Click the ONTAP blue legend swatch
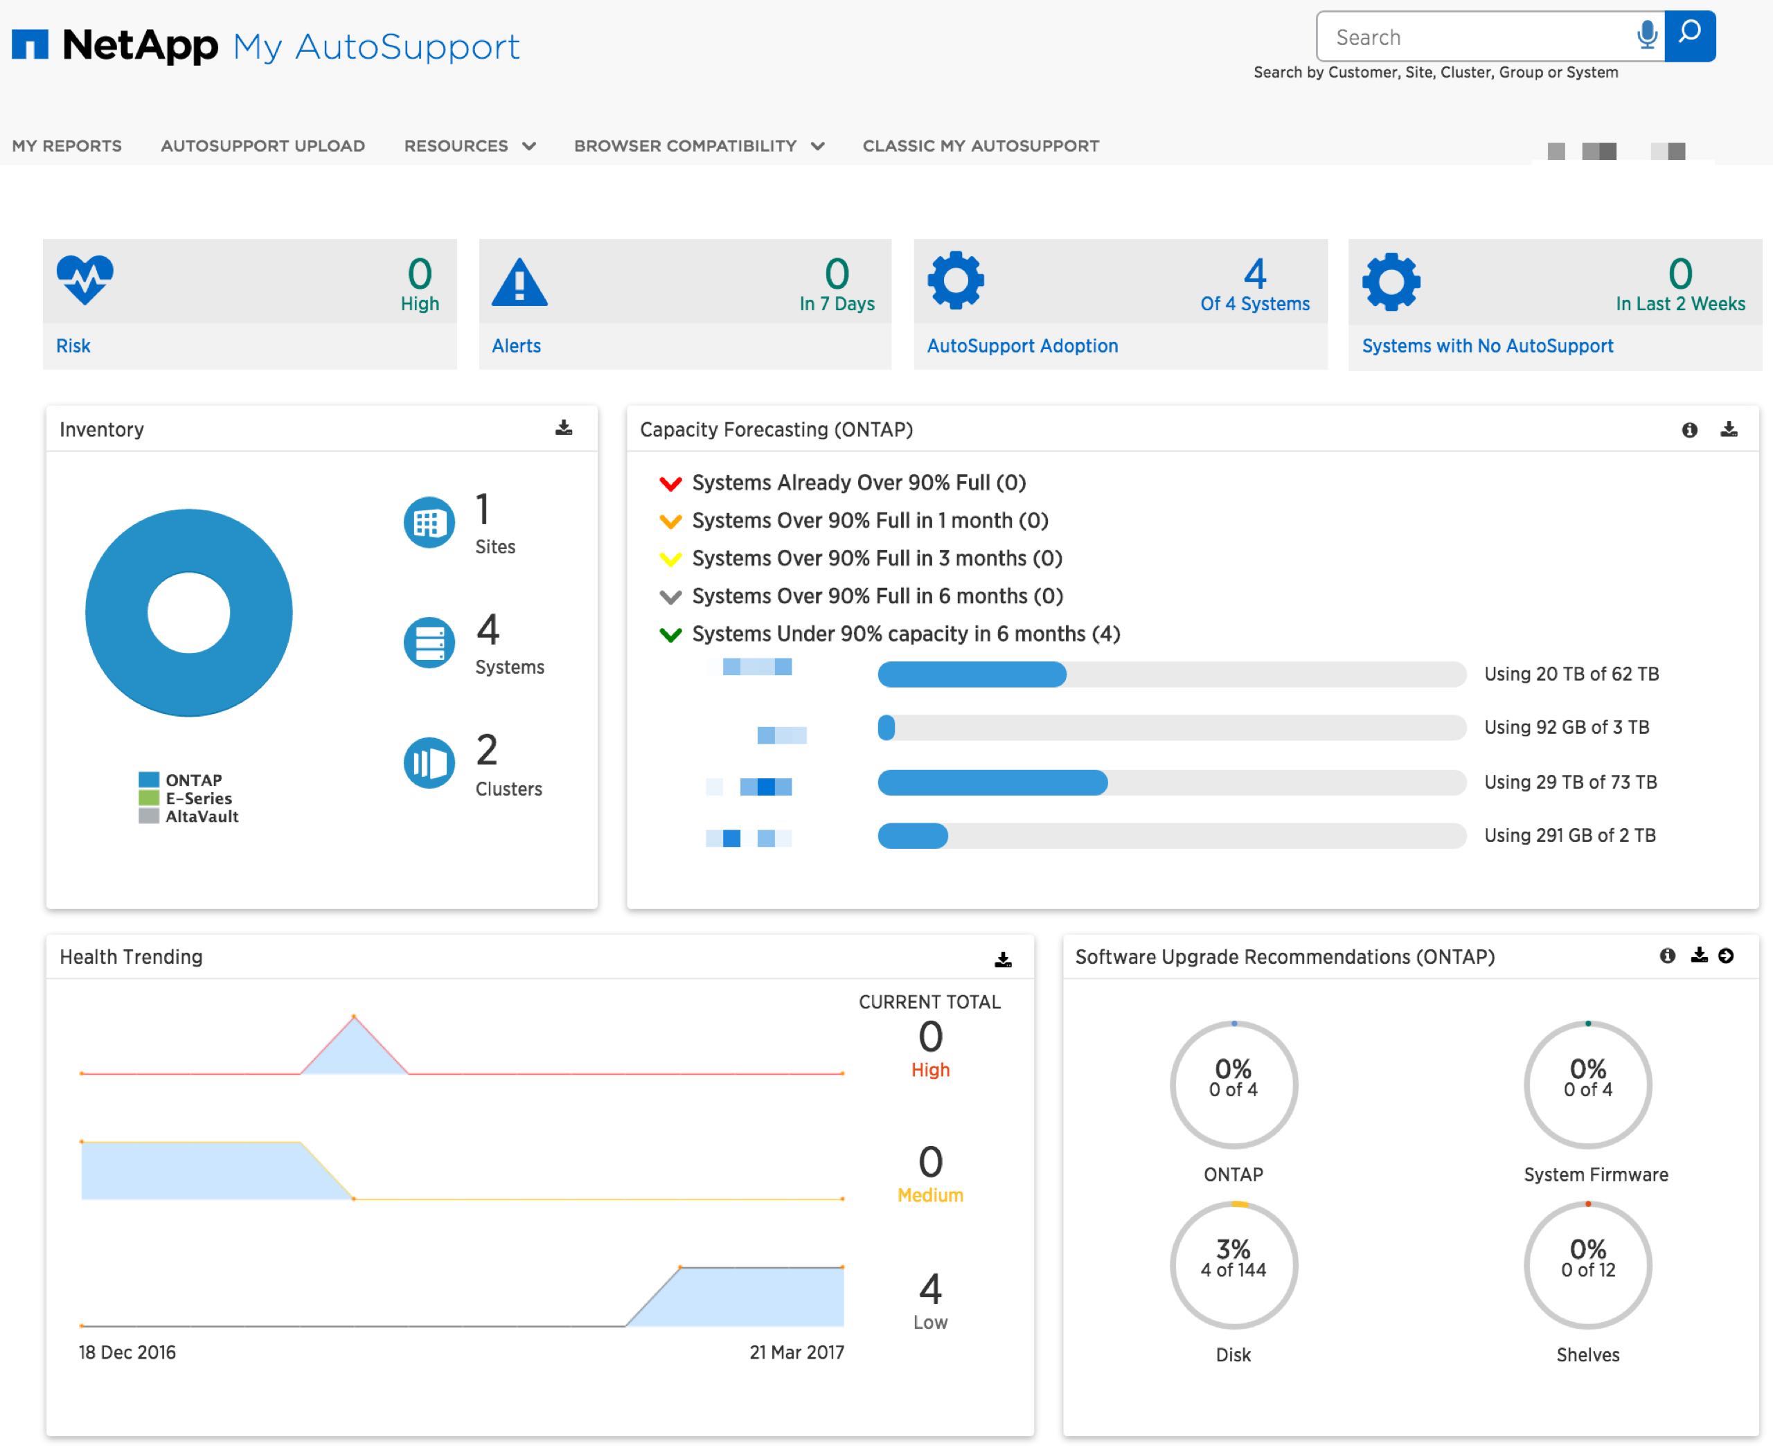Viewport: 1773px width, 1450px height. coord(149,779)
